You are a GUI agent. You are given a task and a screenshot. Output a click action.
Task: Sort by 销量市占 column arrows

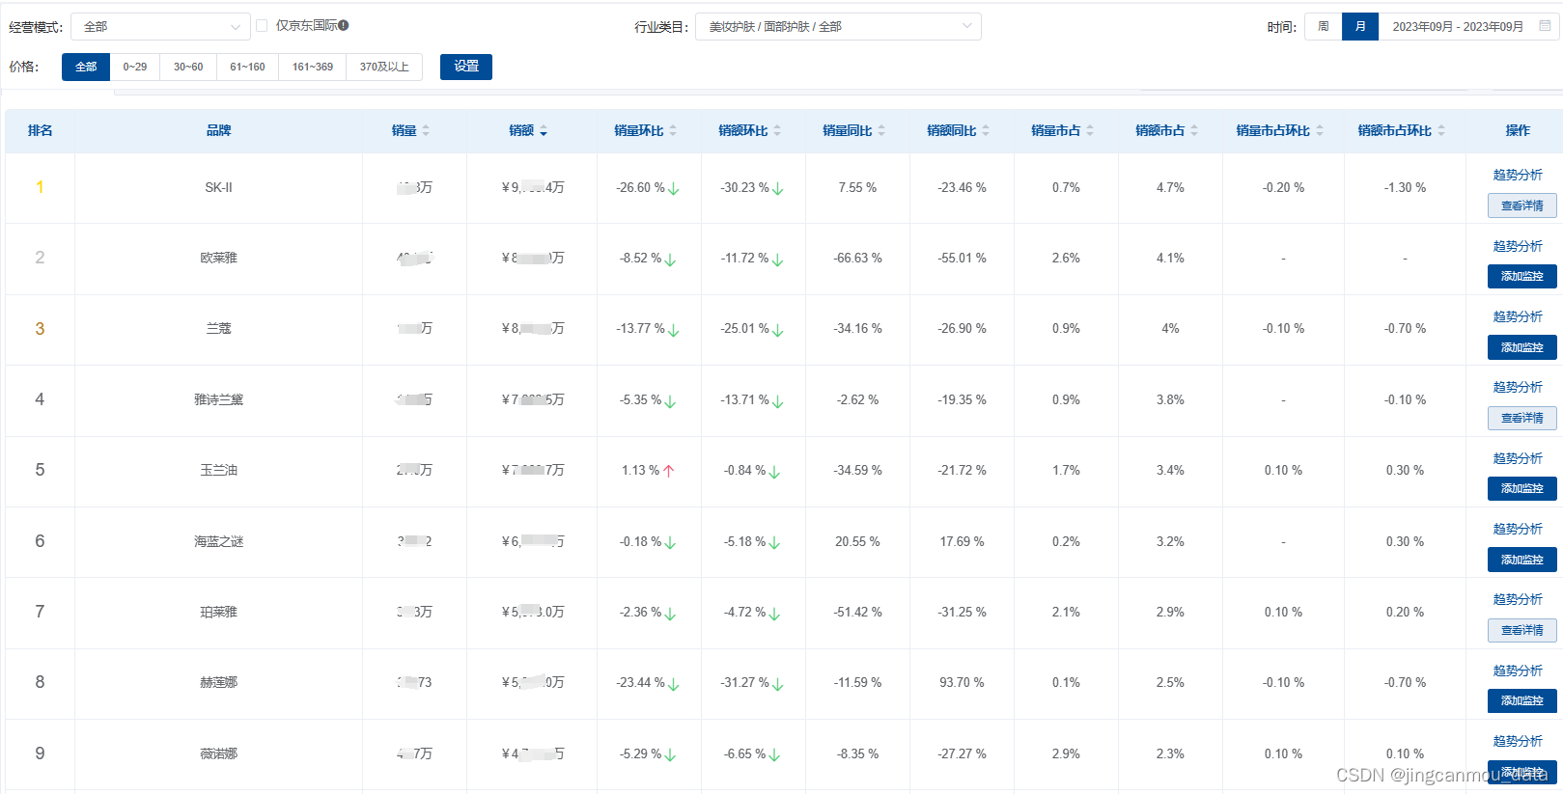[1090, 130]
